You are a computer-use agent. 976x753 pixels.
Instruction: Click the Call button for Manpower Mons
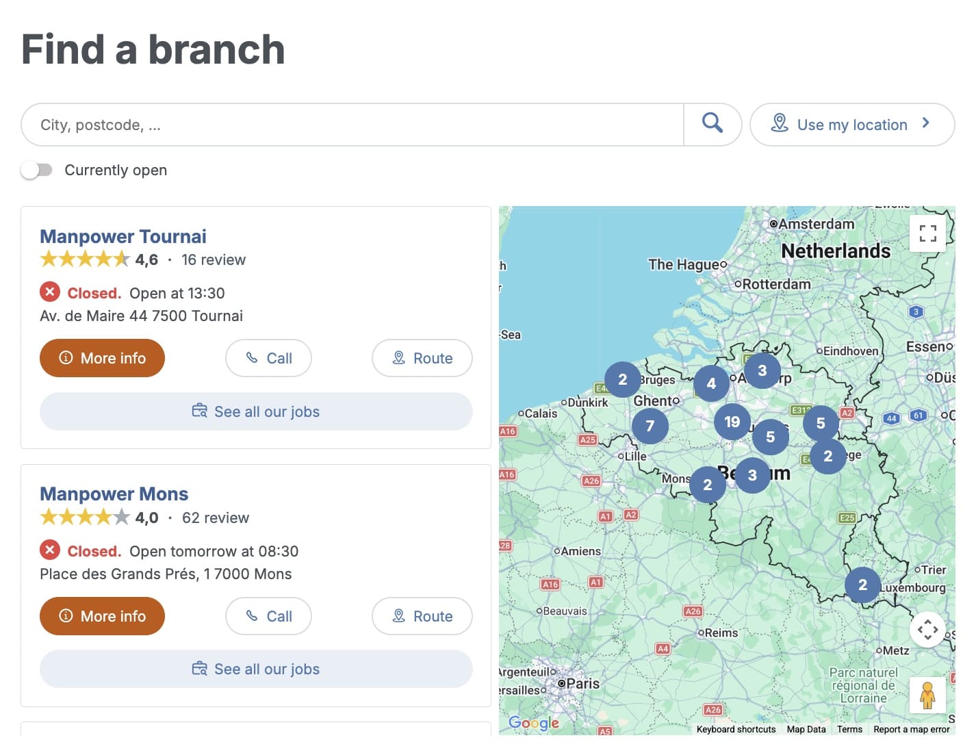click(x=268, y=615)
